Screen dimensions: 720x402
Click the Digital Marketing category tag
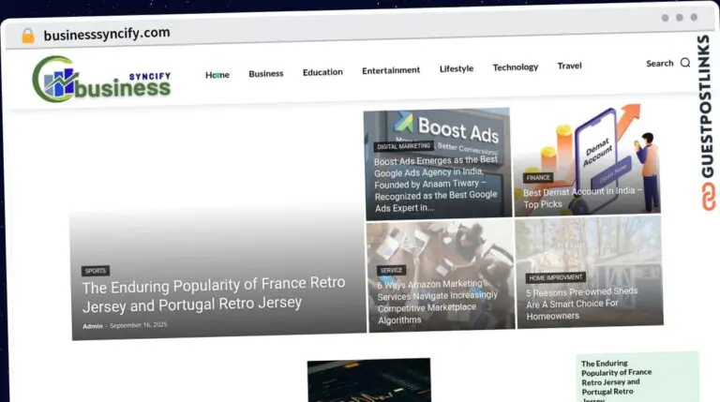pos(403,146)
